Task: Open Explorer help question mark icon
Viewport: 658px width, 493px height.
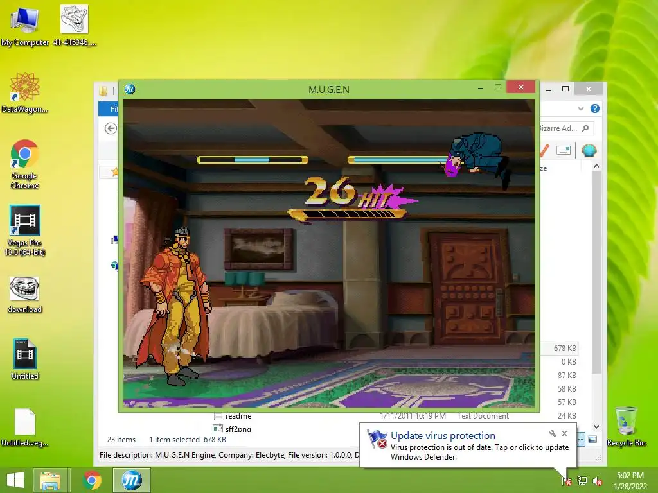Action: 594,108
